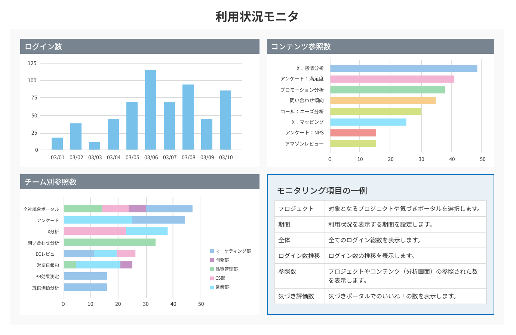The width and height of the screenshot is (516, 335).
Task: Click the コンテンツ参照数 panel header
Action: coord(380,46)
